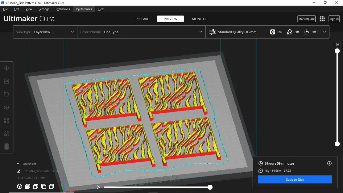Select the Rotate tool in left toolbar
The width and height of the screenshot is (343, 193).
tap(6, 94)
